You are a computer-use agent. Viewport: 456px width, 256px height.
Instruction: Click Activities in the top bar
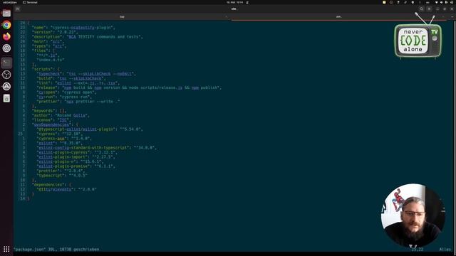click(9, 2)
